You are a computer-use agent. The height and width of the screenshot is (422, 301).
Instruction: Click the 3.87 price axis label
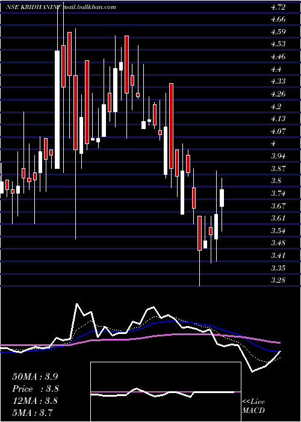pos(278,169)
